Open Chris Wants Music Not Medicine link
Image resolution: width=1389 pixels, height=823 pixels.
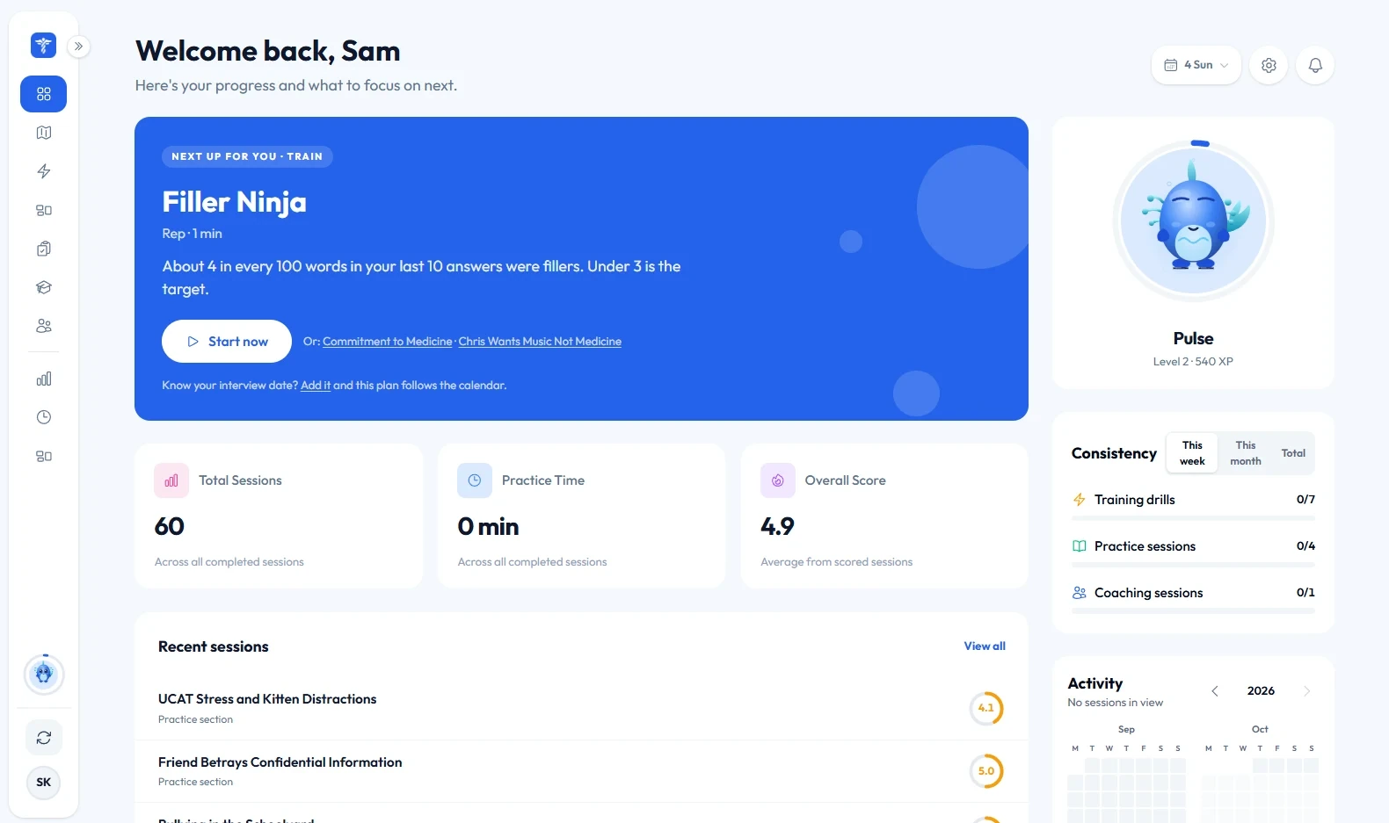540,342
